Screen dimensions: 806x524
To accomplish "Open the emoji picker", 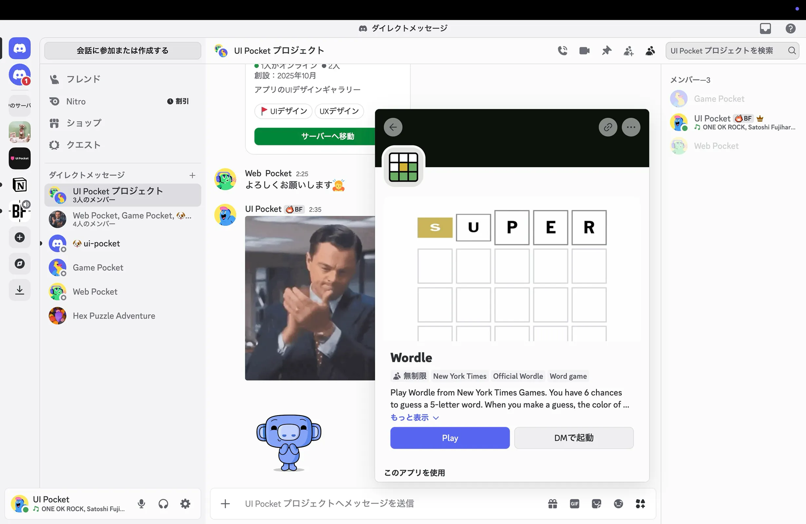I will (x=618, y=504).
